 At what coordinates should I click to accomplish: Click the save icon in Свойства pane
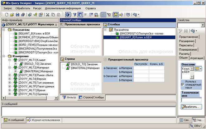pyautogui.click(x=186, y=31)
